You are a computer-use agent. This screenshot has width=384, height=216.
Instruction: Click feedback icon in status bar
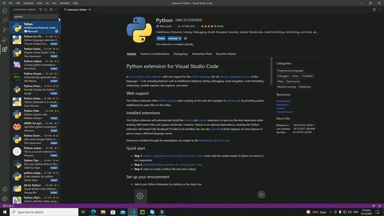click(373, 206)
